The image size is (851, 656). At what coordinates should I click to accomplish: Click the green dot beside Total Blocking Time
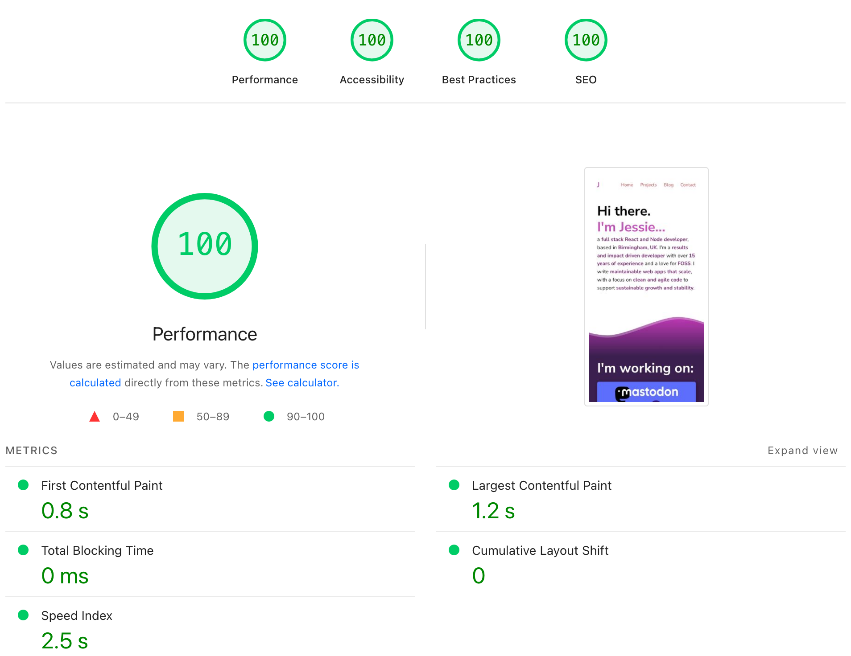23,550
